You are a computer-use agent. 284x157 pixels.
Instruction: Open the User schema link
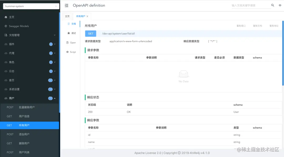coord(236,112)
